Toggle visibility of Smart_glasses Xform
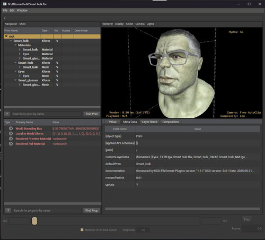 pos(57,80)
